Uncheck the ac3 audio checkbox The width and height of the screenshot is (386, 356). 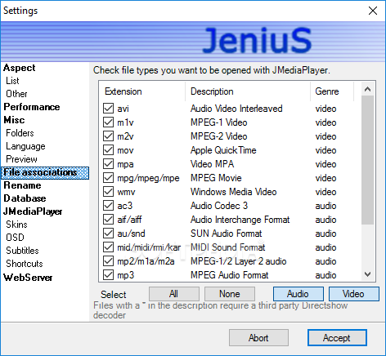coord(108,206)
